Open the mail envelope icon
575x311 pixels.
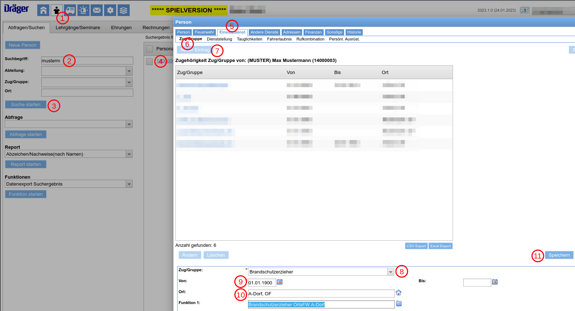click(x=97, y=10)
